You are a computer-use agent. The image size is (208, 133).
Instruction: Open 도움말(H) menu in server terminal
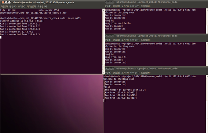coord(42,7)
